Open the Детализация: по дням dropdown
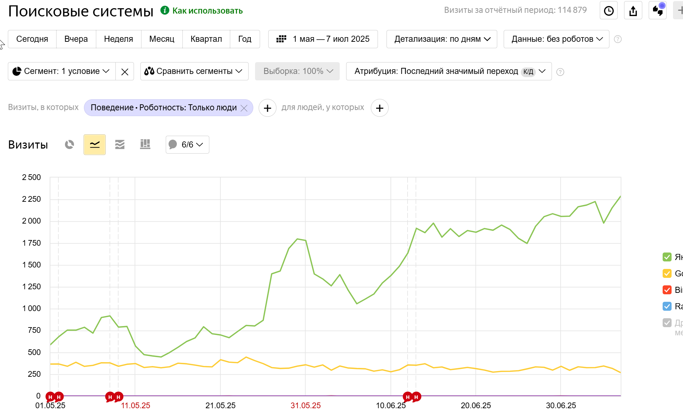The width and height of the screenshot is (683, 420). pyautogui.click(x=442, y=39)
